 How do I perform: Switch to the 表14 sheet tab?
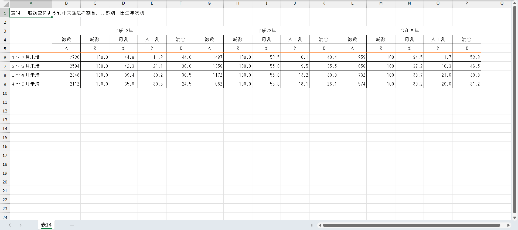pos(46,225)
